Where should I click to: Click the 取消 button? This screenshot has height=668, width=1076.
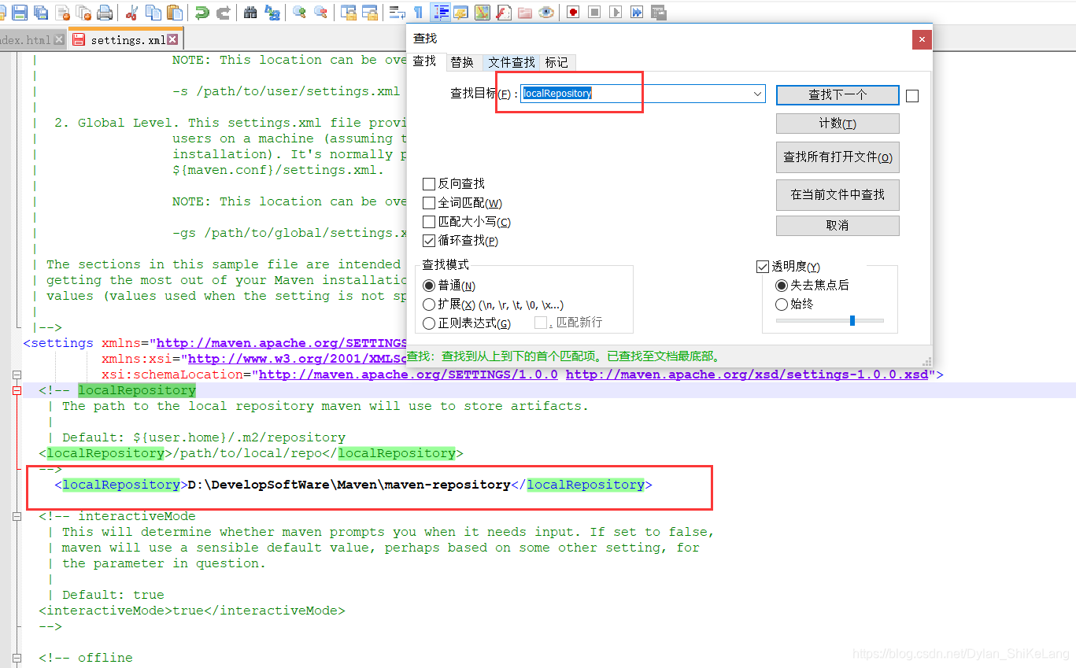(x=838, y=225)
